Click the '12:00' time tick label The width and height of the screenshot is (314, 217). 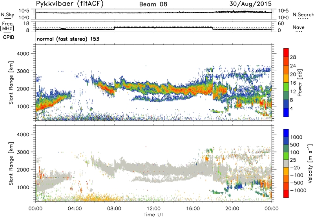[153, 209]
